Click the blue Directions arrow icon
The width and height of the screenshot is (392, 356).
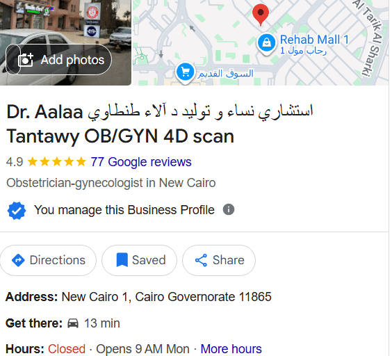coord(18,260)
